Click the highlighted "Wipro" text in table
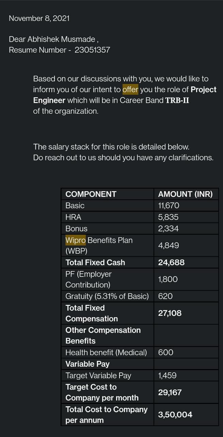 [76, 240]
